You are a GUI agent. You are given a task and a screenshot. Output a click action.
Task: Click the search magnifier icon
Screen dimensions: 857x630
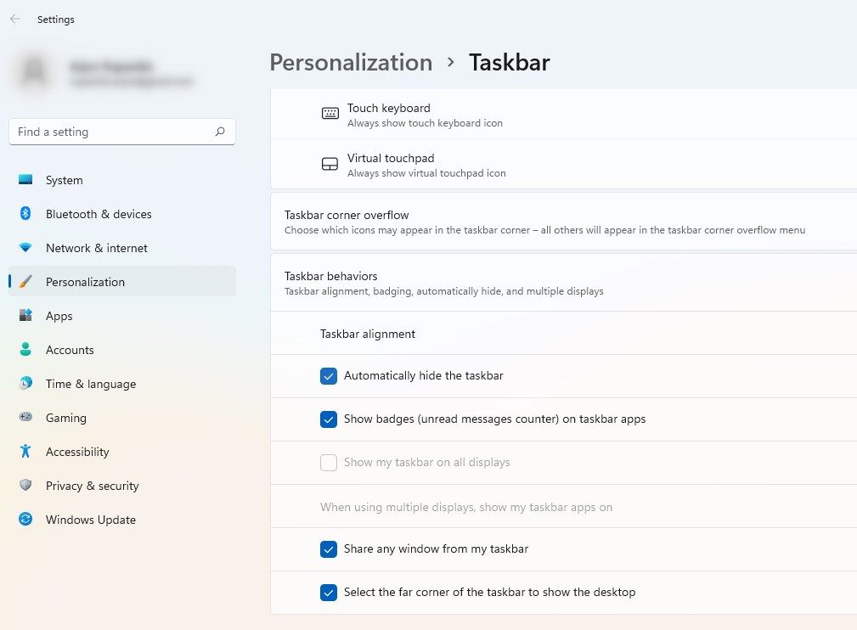[220, 132]
